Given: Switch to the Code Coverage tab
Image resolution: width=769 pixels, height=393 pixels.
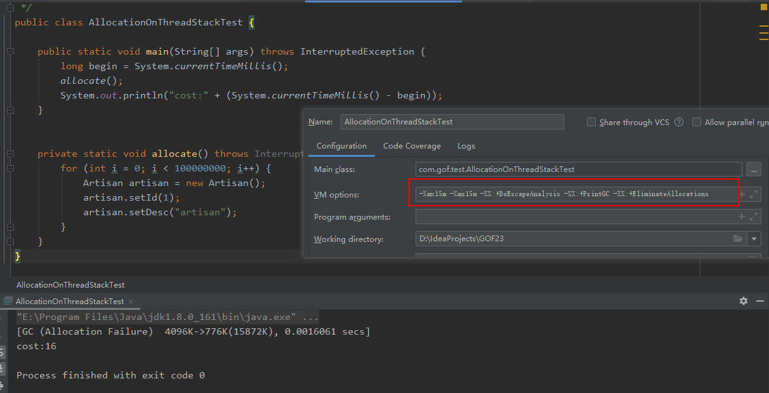Looking at the screenshot, I should click(412, 146).
